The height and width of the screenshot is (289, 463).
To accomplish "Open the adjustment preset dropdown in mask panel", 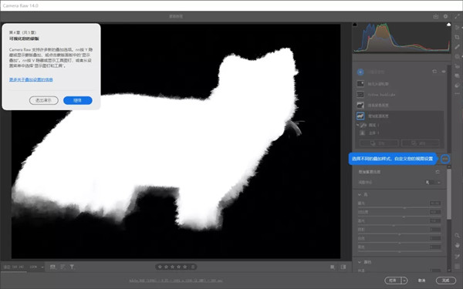I will [x=433, y=183].
